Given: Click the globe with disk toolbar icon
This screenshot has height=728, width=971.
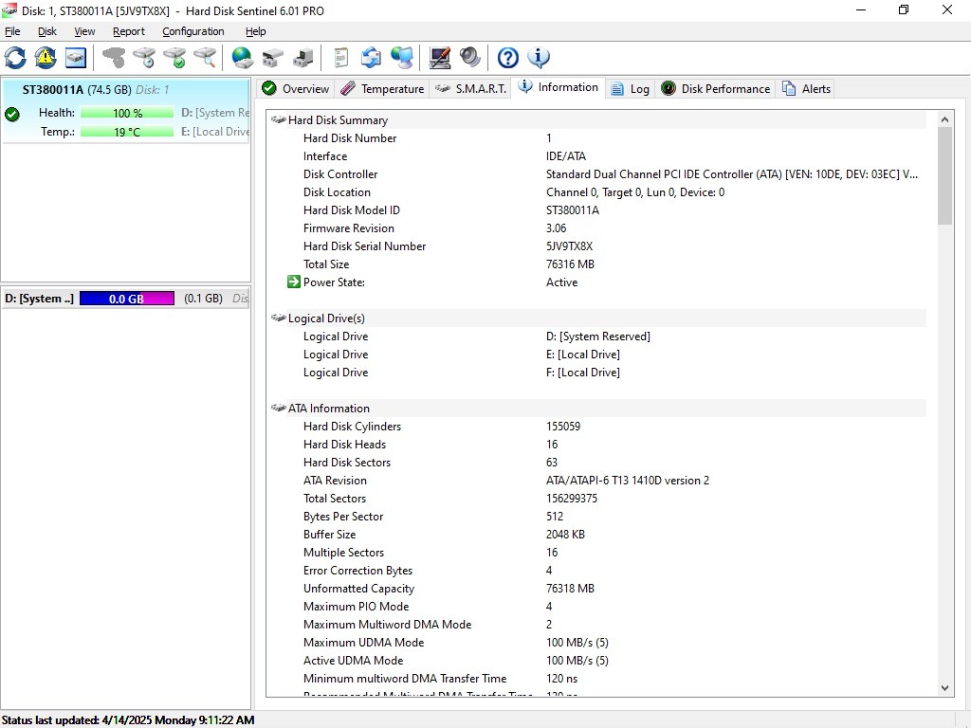Looking at the screenshot, I should [242, 58].
